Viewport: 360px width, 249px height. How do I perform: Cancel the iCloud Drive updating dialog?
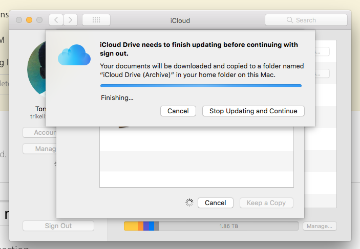click(178, 111)
